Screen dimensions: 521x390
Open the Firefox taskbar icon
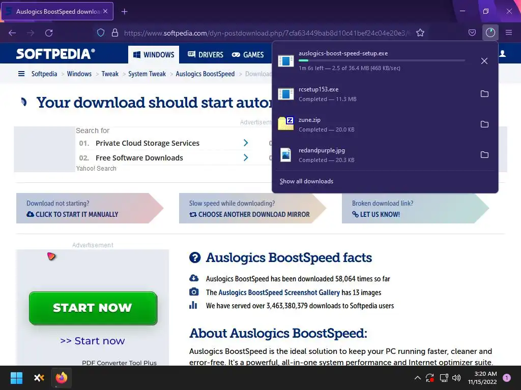(x=62, y=378)
